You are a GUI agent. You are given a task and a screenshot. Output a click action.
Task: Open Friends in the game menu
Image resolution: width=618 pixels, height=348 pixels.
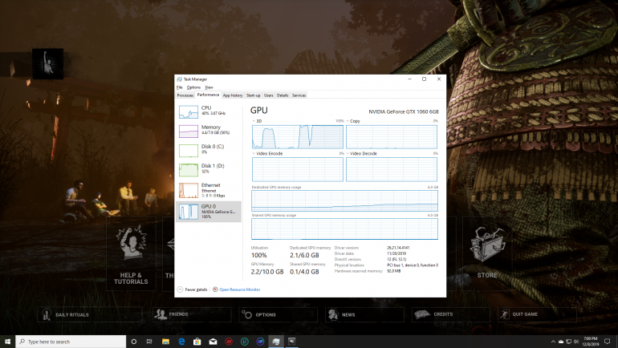click(192, 314)
